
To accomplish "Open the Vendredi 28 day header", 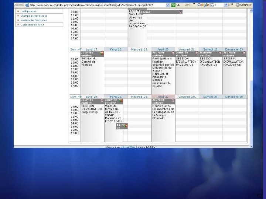I will coord(187,97).
